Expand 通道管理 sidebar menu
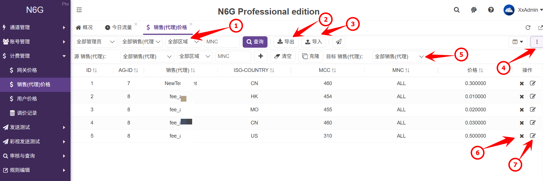Viewport: 543px width, 181px height. coord(35,27)
